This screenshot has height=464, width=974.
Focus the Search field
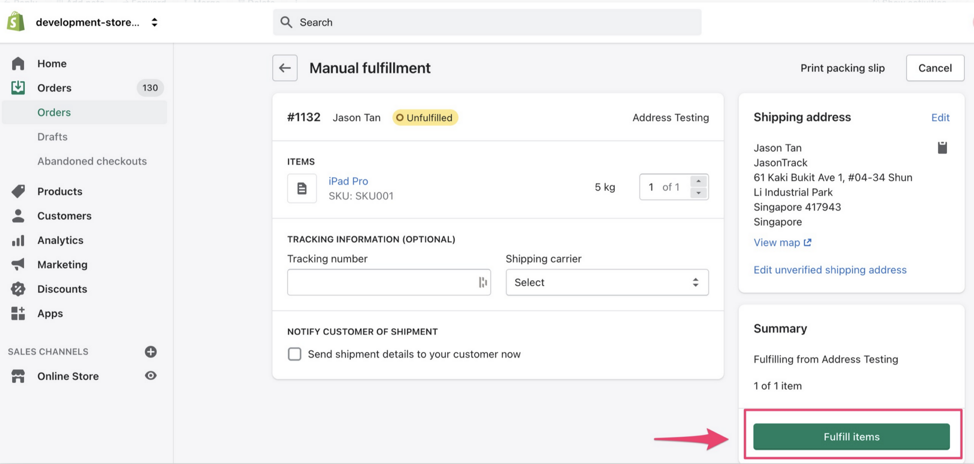[487, 22]
